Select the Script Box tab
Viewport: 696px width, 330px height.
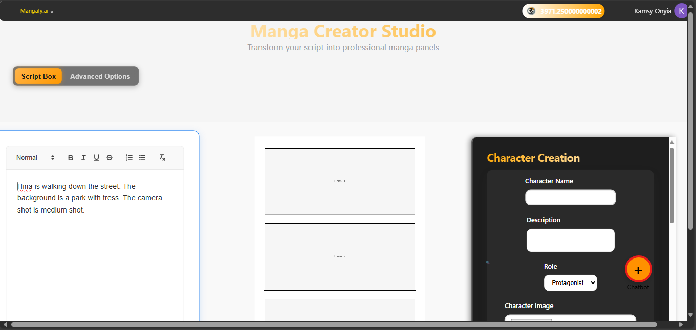pyautogui.click(x=38, y=76)
